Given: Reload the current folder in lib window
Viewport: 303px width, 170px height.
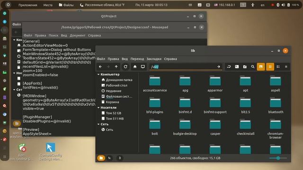Looking at the screenshot, I should click(125, 67).
